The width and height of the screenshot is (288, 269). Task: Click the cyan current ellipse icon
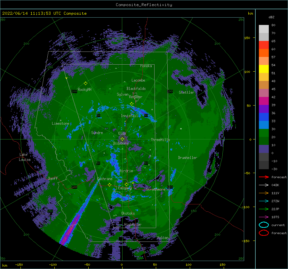click(x=264, y=225)
